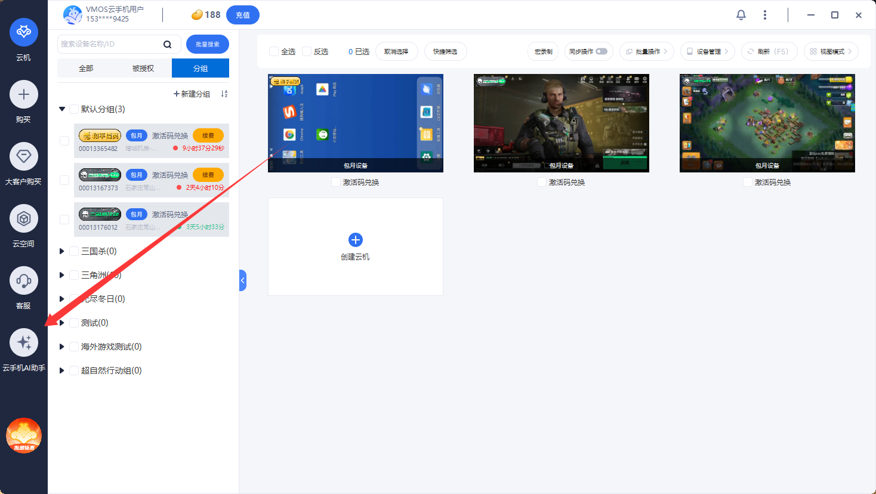
Task: Expand the 海外游戏测试(0) group
Action: [61, 347]
